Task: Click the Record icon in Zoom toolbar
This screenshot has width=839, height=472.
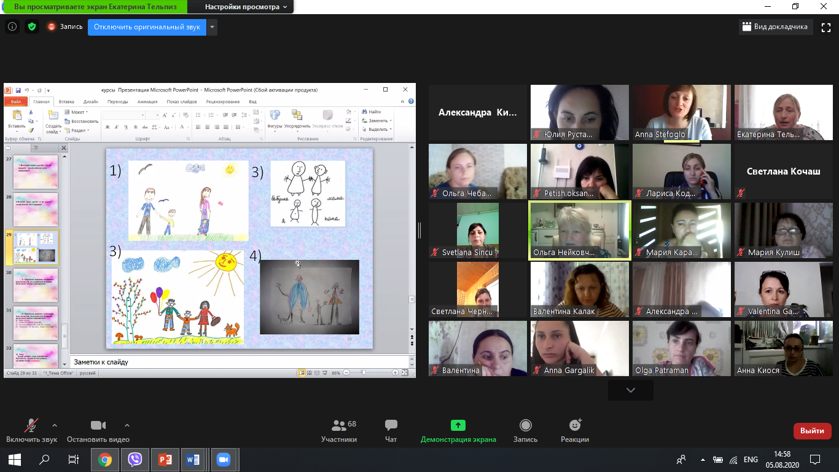Action: click(525, 425)
